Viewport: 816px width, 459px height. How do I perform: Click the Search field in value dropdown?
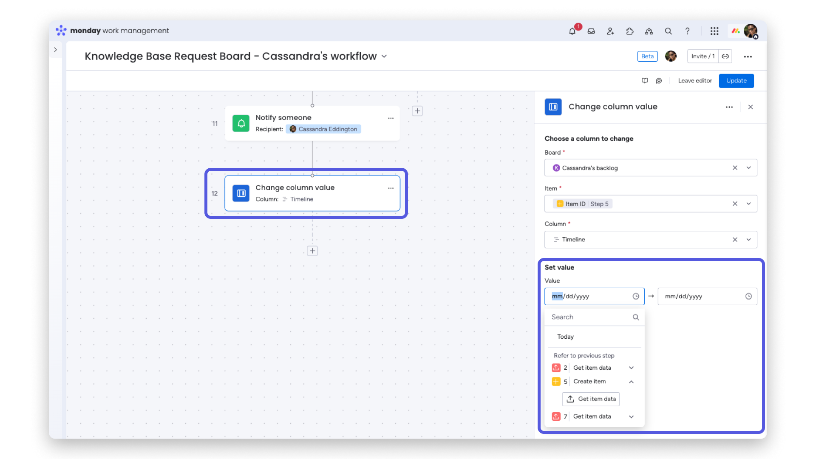click(594, 317)
